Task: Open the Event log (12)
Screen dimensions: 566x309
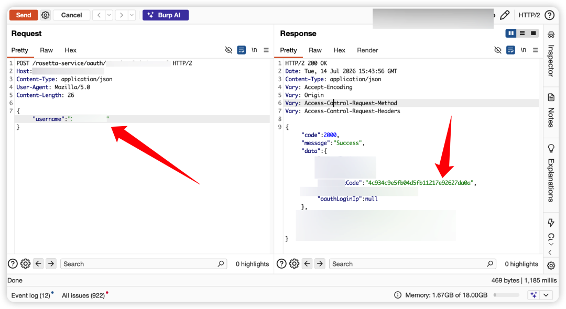Action: 31,295
